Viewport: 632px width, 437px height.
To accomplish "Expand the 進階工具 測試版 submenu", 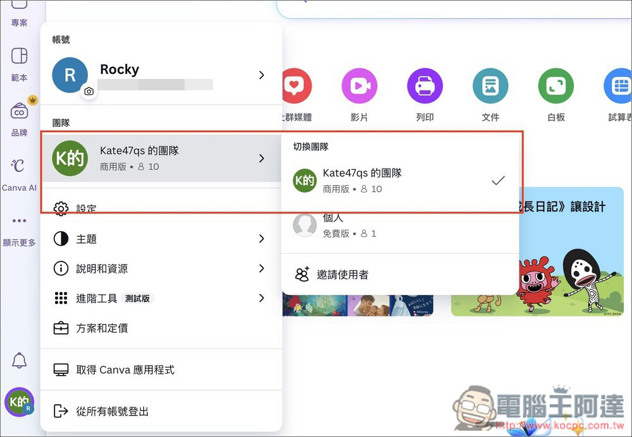I will tap(161, 298).
